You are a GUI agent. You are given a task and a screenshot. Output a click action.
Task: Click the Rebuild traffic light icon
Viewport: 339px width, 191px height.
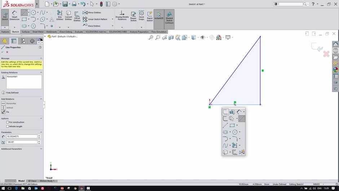tap(101, 4)
